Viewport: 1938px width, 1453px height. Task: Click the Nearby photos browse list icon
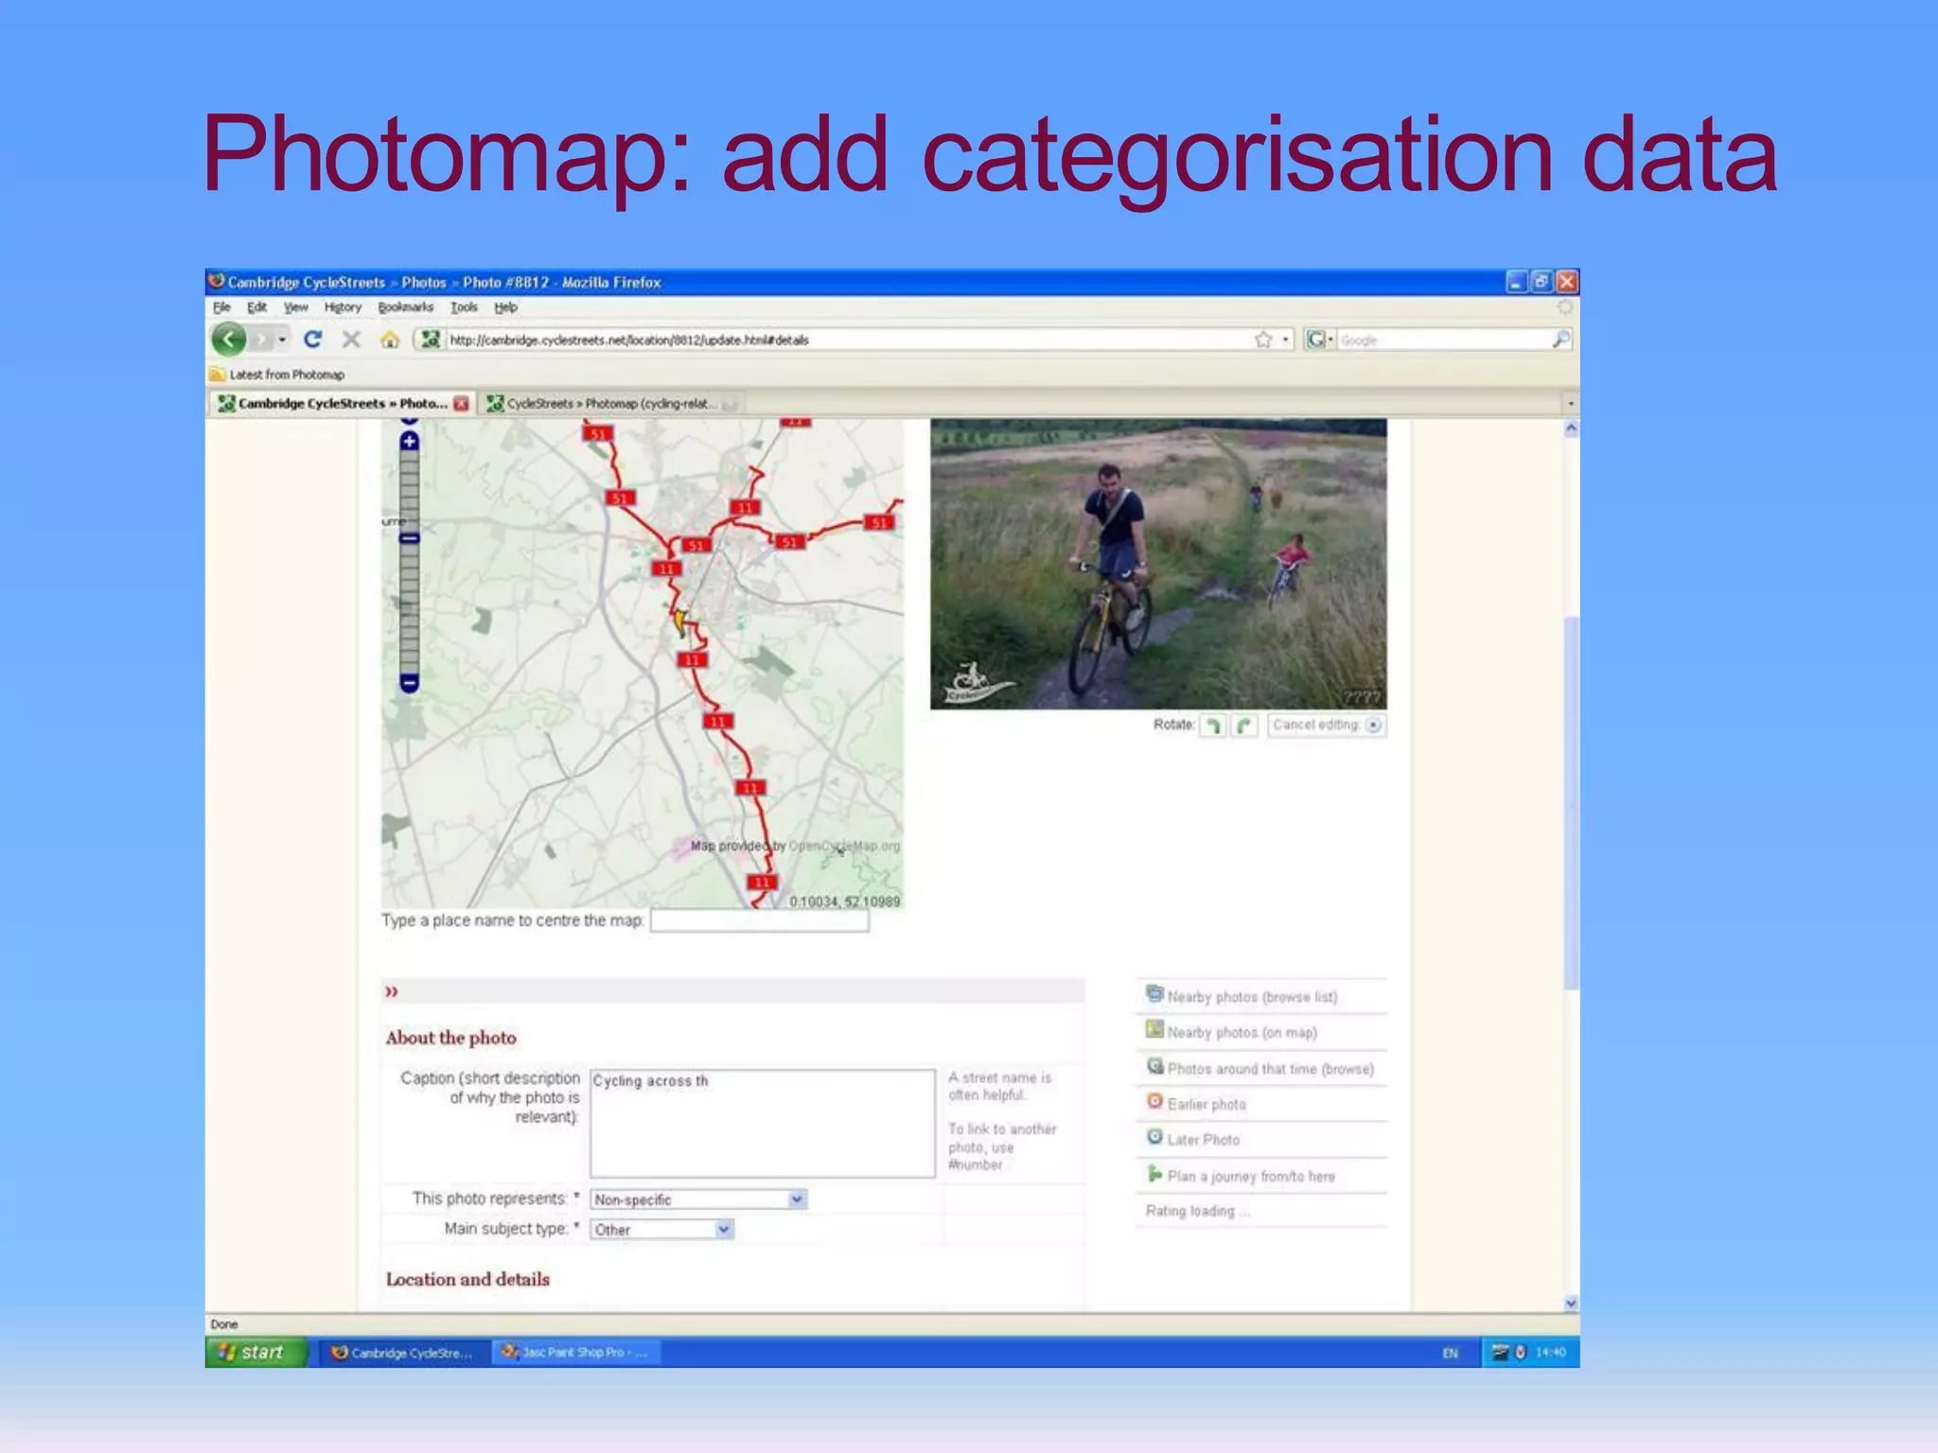pyautogui.click(x=1154, y=993)
